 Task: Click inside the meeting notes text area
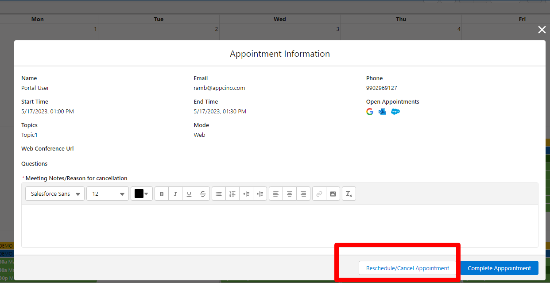click(279, 225)
